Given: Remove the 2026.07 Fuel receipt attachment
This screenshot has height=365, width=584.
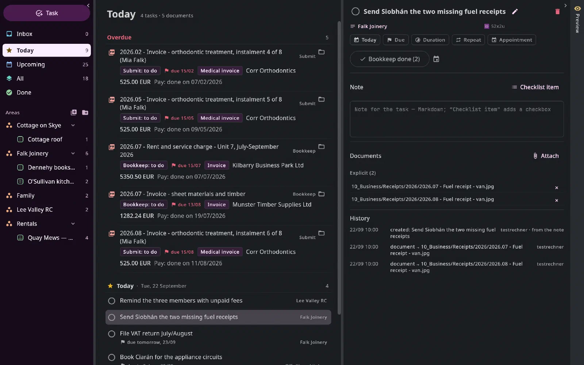Looking at the screenshot, I should (x=557, y=188).
